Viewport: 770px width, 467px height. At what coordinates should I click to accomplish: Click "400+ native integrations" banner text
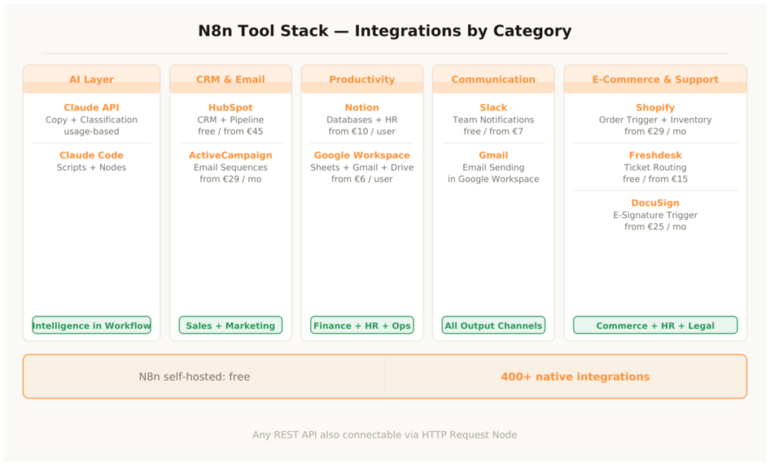[x=575, y=377]
